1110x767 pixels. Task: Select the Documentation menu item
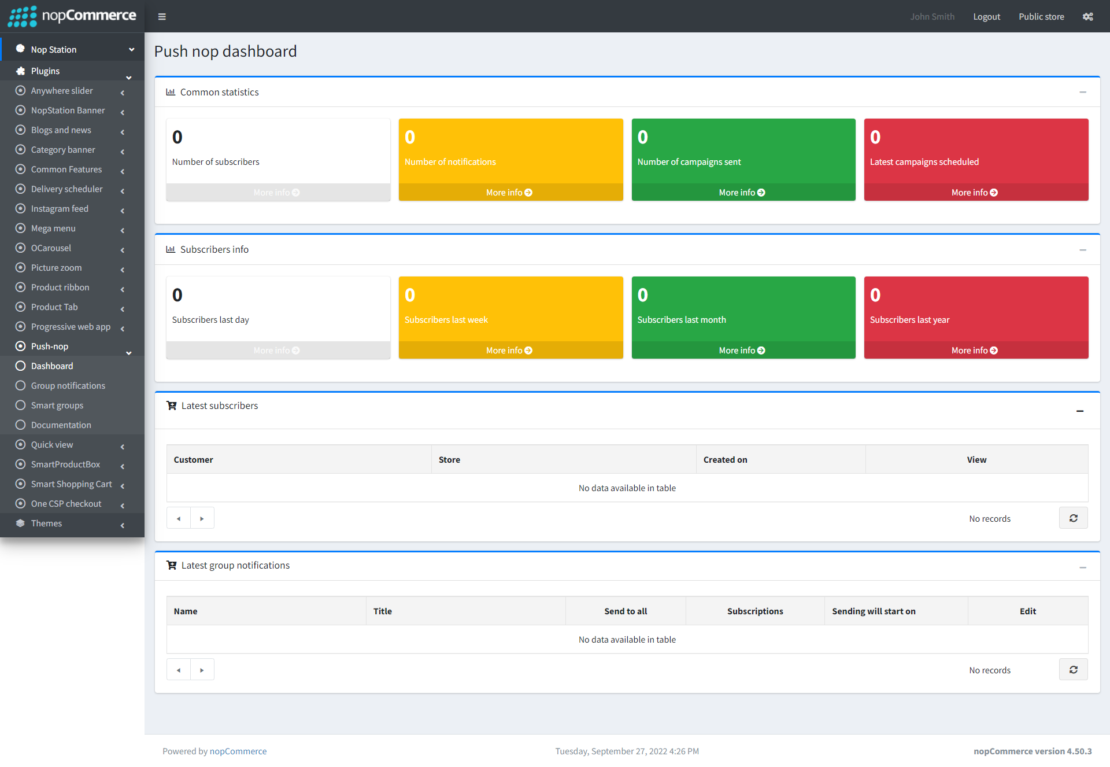point(61,425)
